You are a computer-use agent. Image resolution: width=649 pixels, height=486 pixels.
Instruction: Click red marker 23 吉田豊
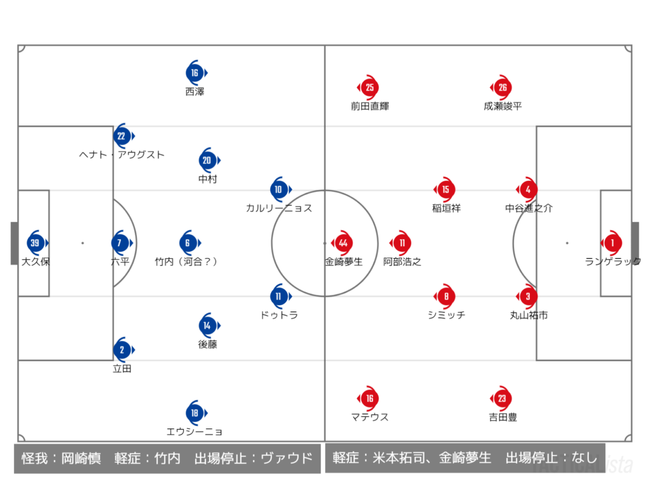click(x=501, y=398)
